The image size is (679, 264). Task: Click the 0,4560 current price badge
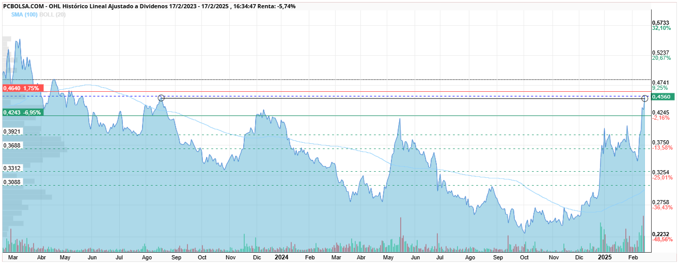661,97
